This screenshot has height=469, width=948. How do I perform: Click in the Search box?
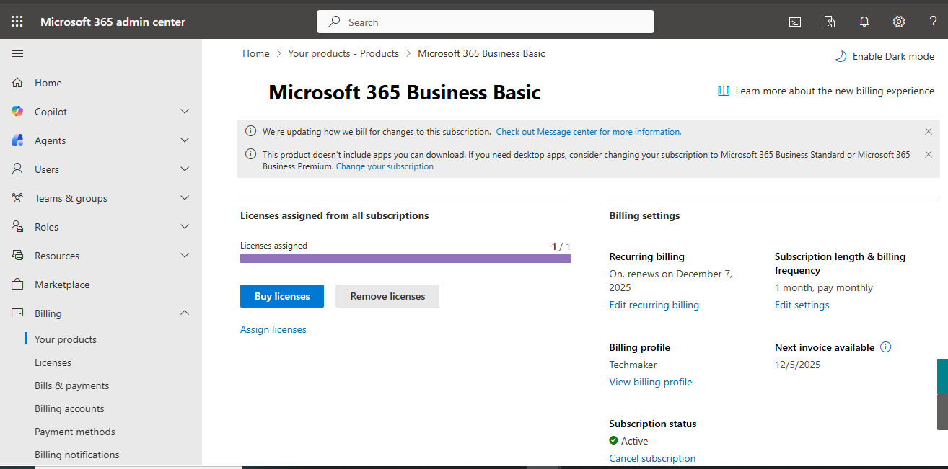[485, 22]
